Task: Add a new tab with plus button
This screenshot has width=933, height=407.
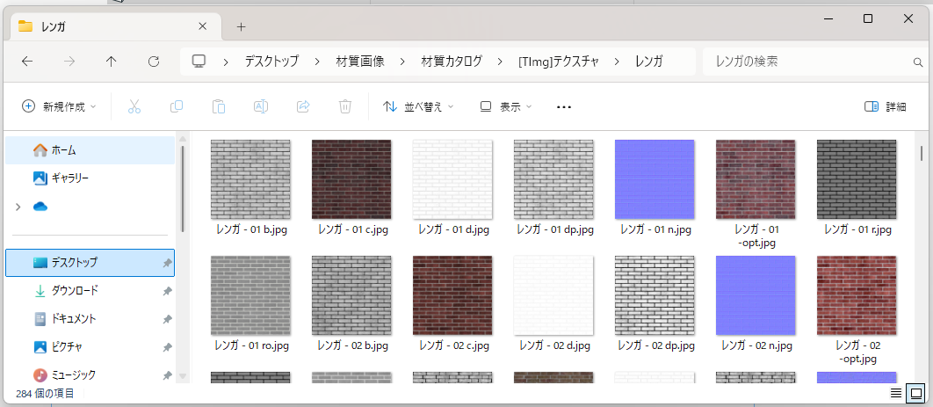Action: 241,26
